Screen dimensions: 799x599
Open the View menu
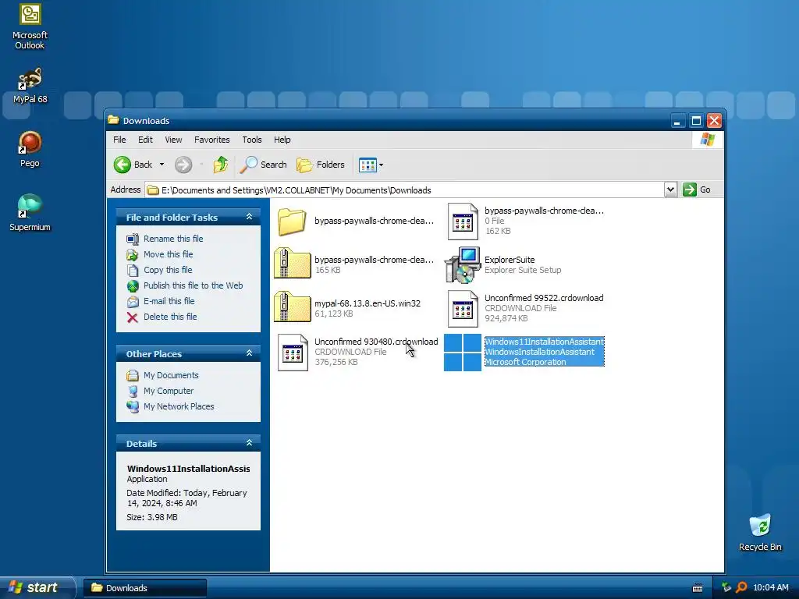point(173,140)
